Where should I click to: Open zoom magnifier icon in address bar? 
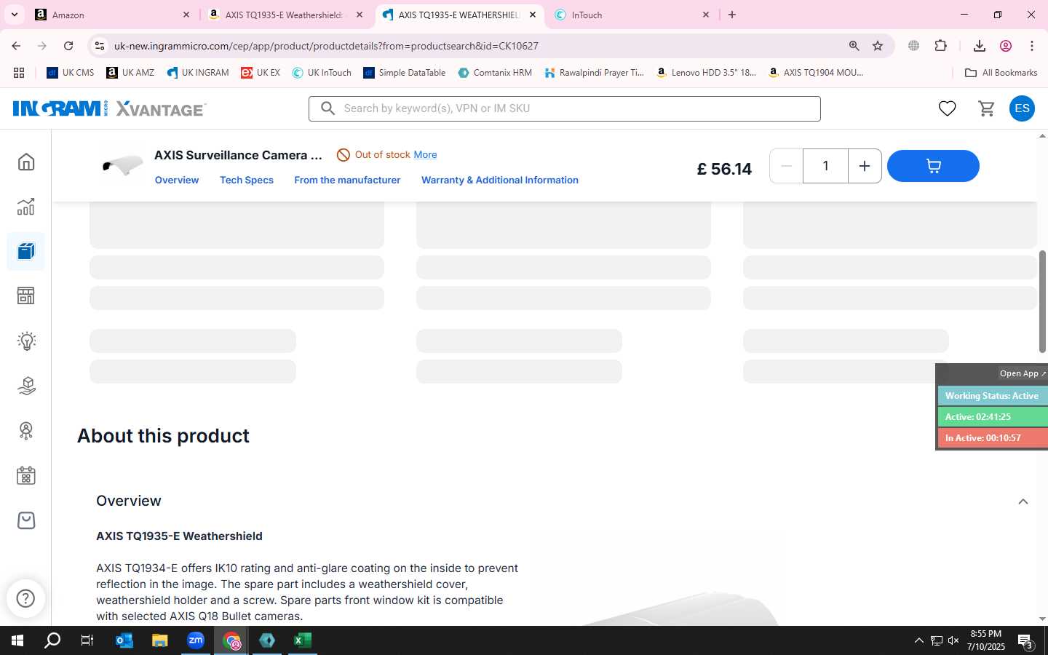tap(854, 46)
